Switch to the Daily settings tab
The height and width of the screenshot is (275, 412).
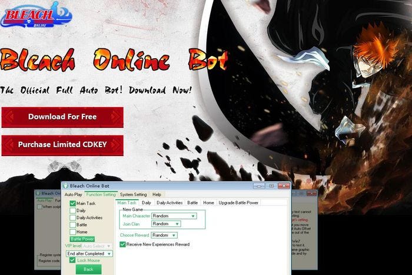(x=147, y=203)
